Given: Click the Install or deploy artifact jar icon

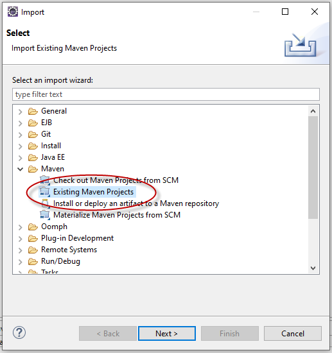Looking at the screenshot, I should [x=45, y=203].
